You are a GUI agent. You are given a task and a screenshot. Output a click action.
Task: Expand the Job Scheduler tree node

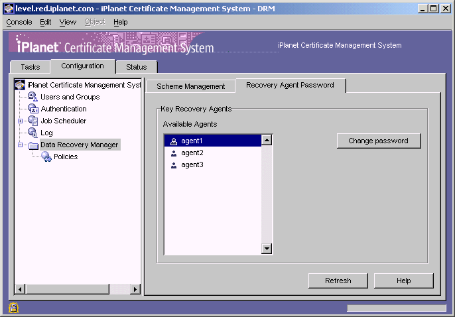click(x=20, y=121)
